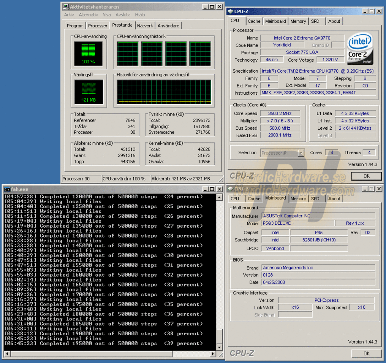Open the Alternativ menu
Image resolution: width=386 pixels, height=363 pixels.
[88, 15]
